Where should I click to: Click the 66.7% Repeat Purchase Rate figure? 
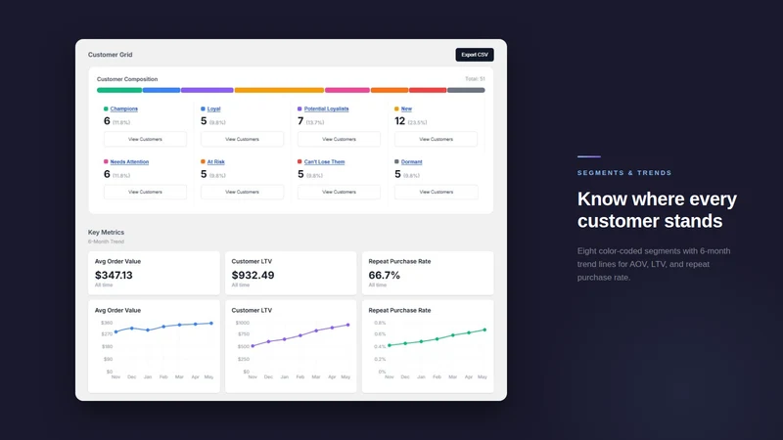click(384, 276)
